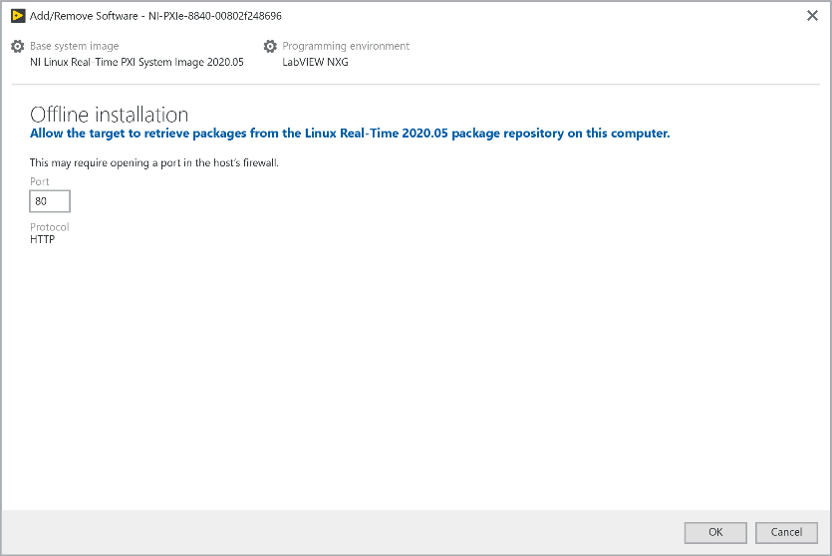Click the Base system image gear icon

coord(17,47)
